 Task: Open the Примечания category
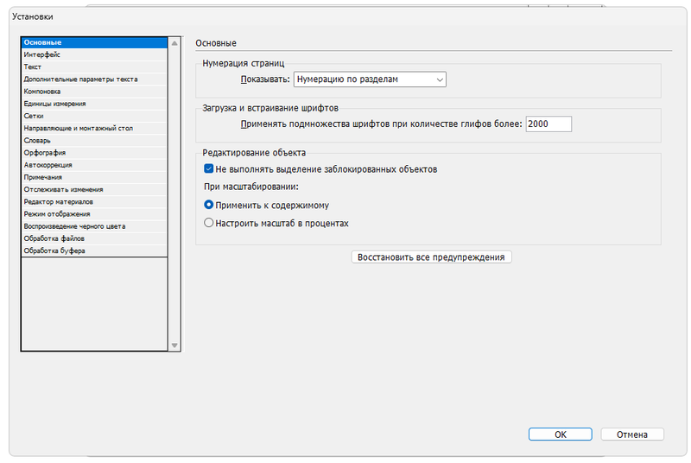click(x=94, y=177)
